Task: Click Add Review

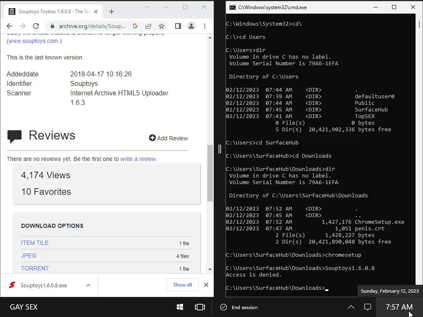Action: (169, 138)
